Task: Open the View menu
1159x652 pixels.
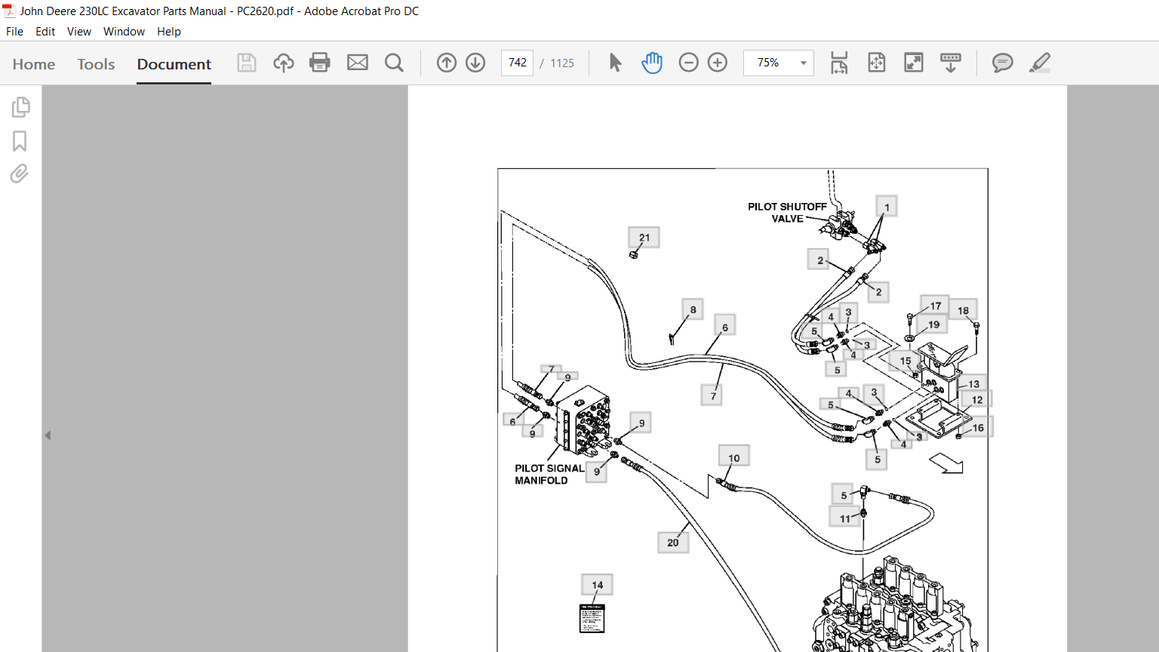Action: coord(79,32)
